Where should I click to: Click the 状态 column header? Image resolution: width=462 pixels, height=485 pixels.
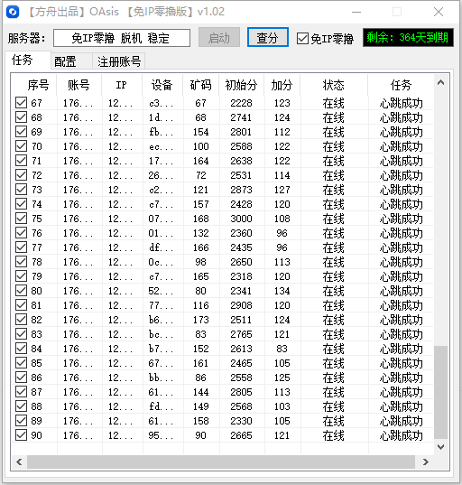(x=334, y=85)
